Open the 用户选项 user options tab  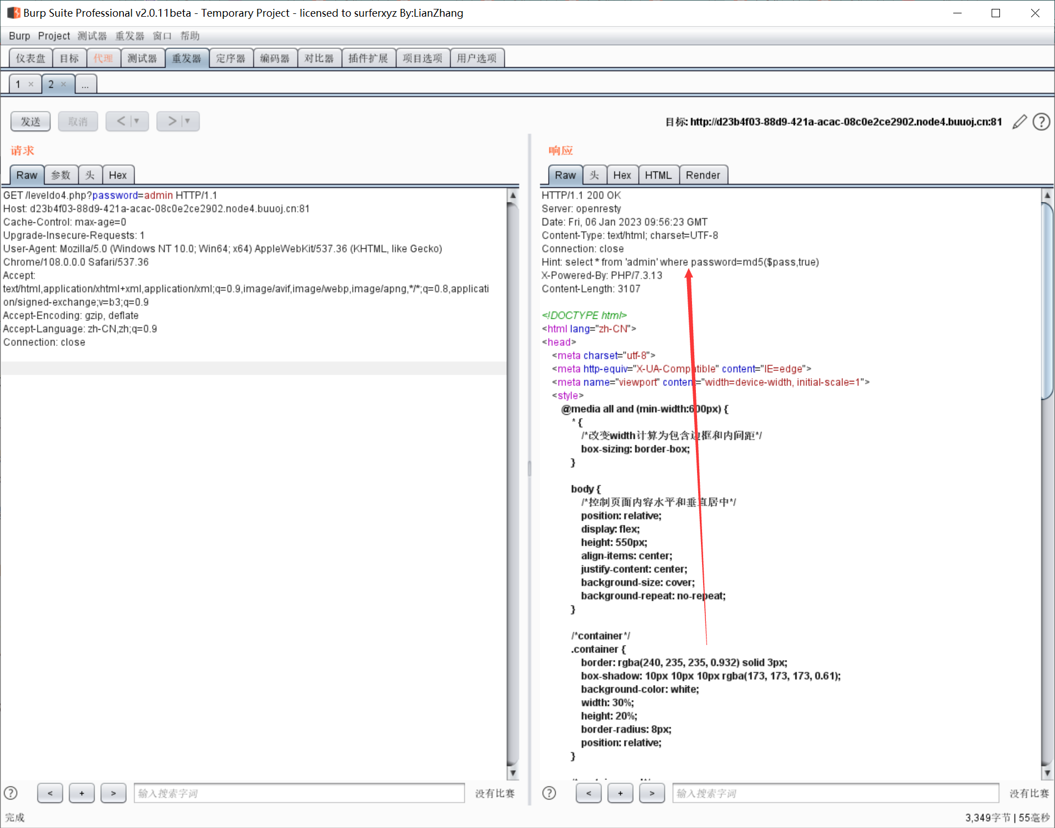coord(477,58)
